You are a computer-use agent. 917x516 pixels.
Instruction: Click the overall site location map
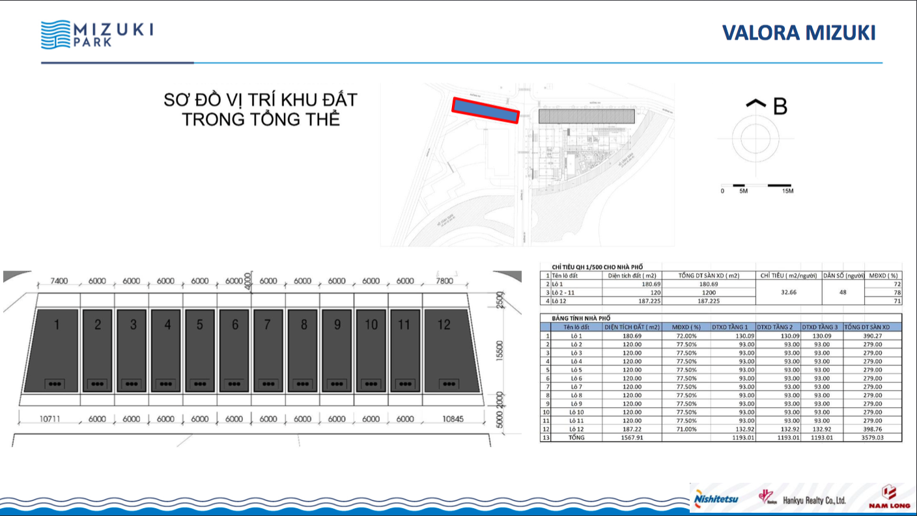pyautogui.click(x=527, y=164)
